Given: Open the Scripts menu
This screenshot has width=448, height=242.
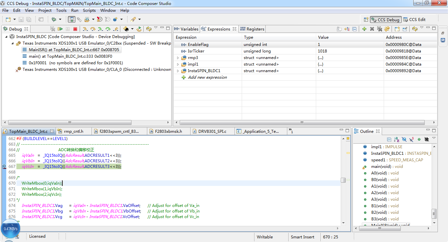Looking at the screenshot, I should click(x=89, y=10).
